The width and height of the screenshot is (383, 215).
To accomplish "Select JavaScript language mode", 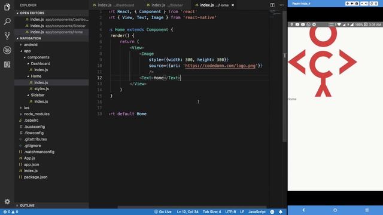I will (x=257, y=212).
